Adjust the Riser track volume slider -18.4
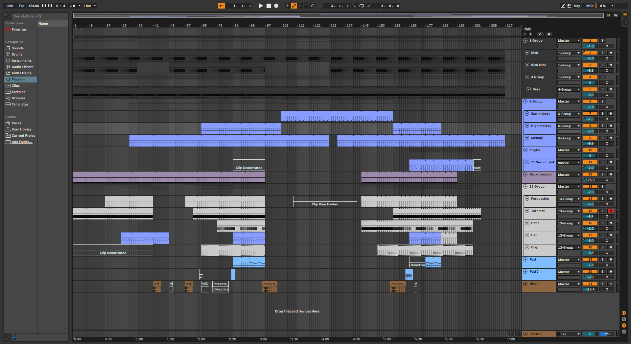Viewport: 631px width, 344px height. (x=590, y=289)
